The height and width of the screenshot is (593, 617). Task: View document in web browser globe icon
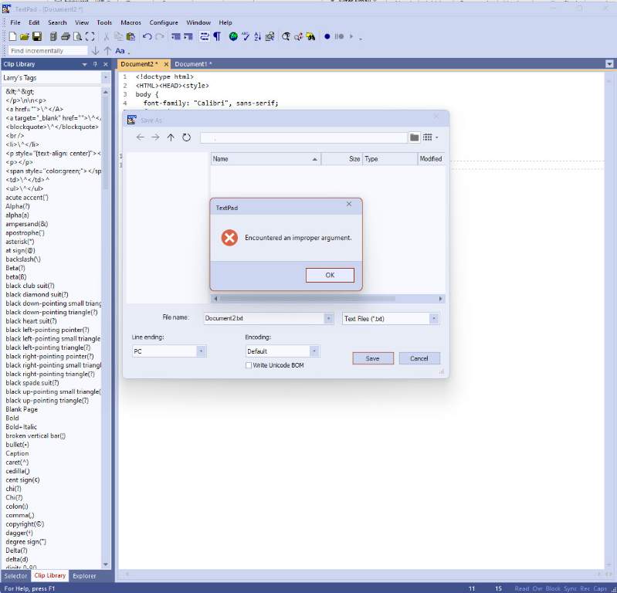click(x=233, y=36)
